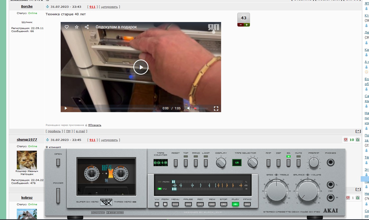Open the video in fullscreen mode

click(216, 108)
